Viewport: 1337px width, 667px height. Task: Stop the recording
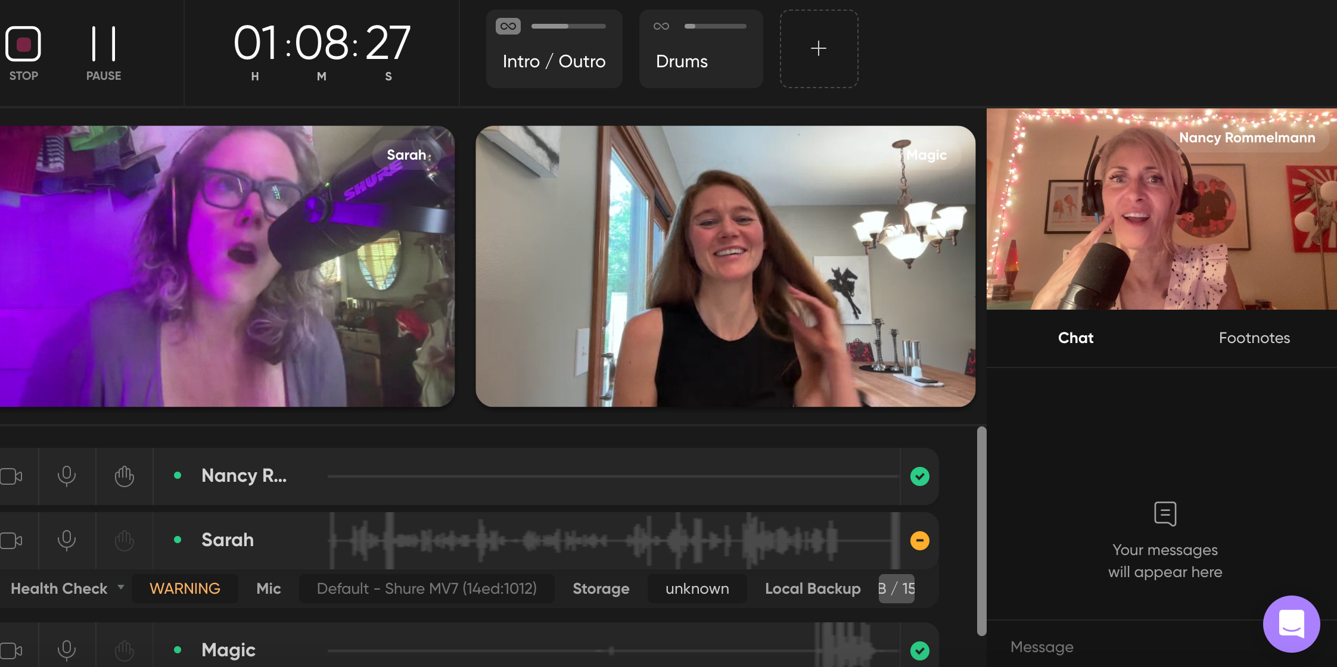pos(23,44)
